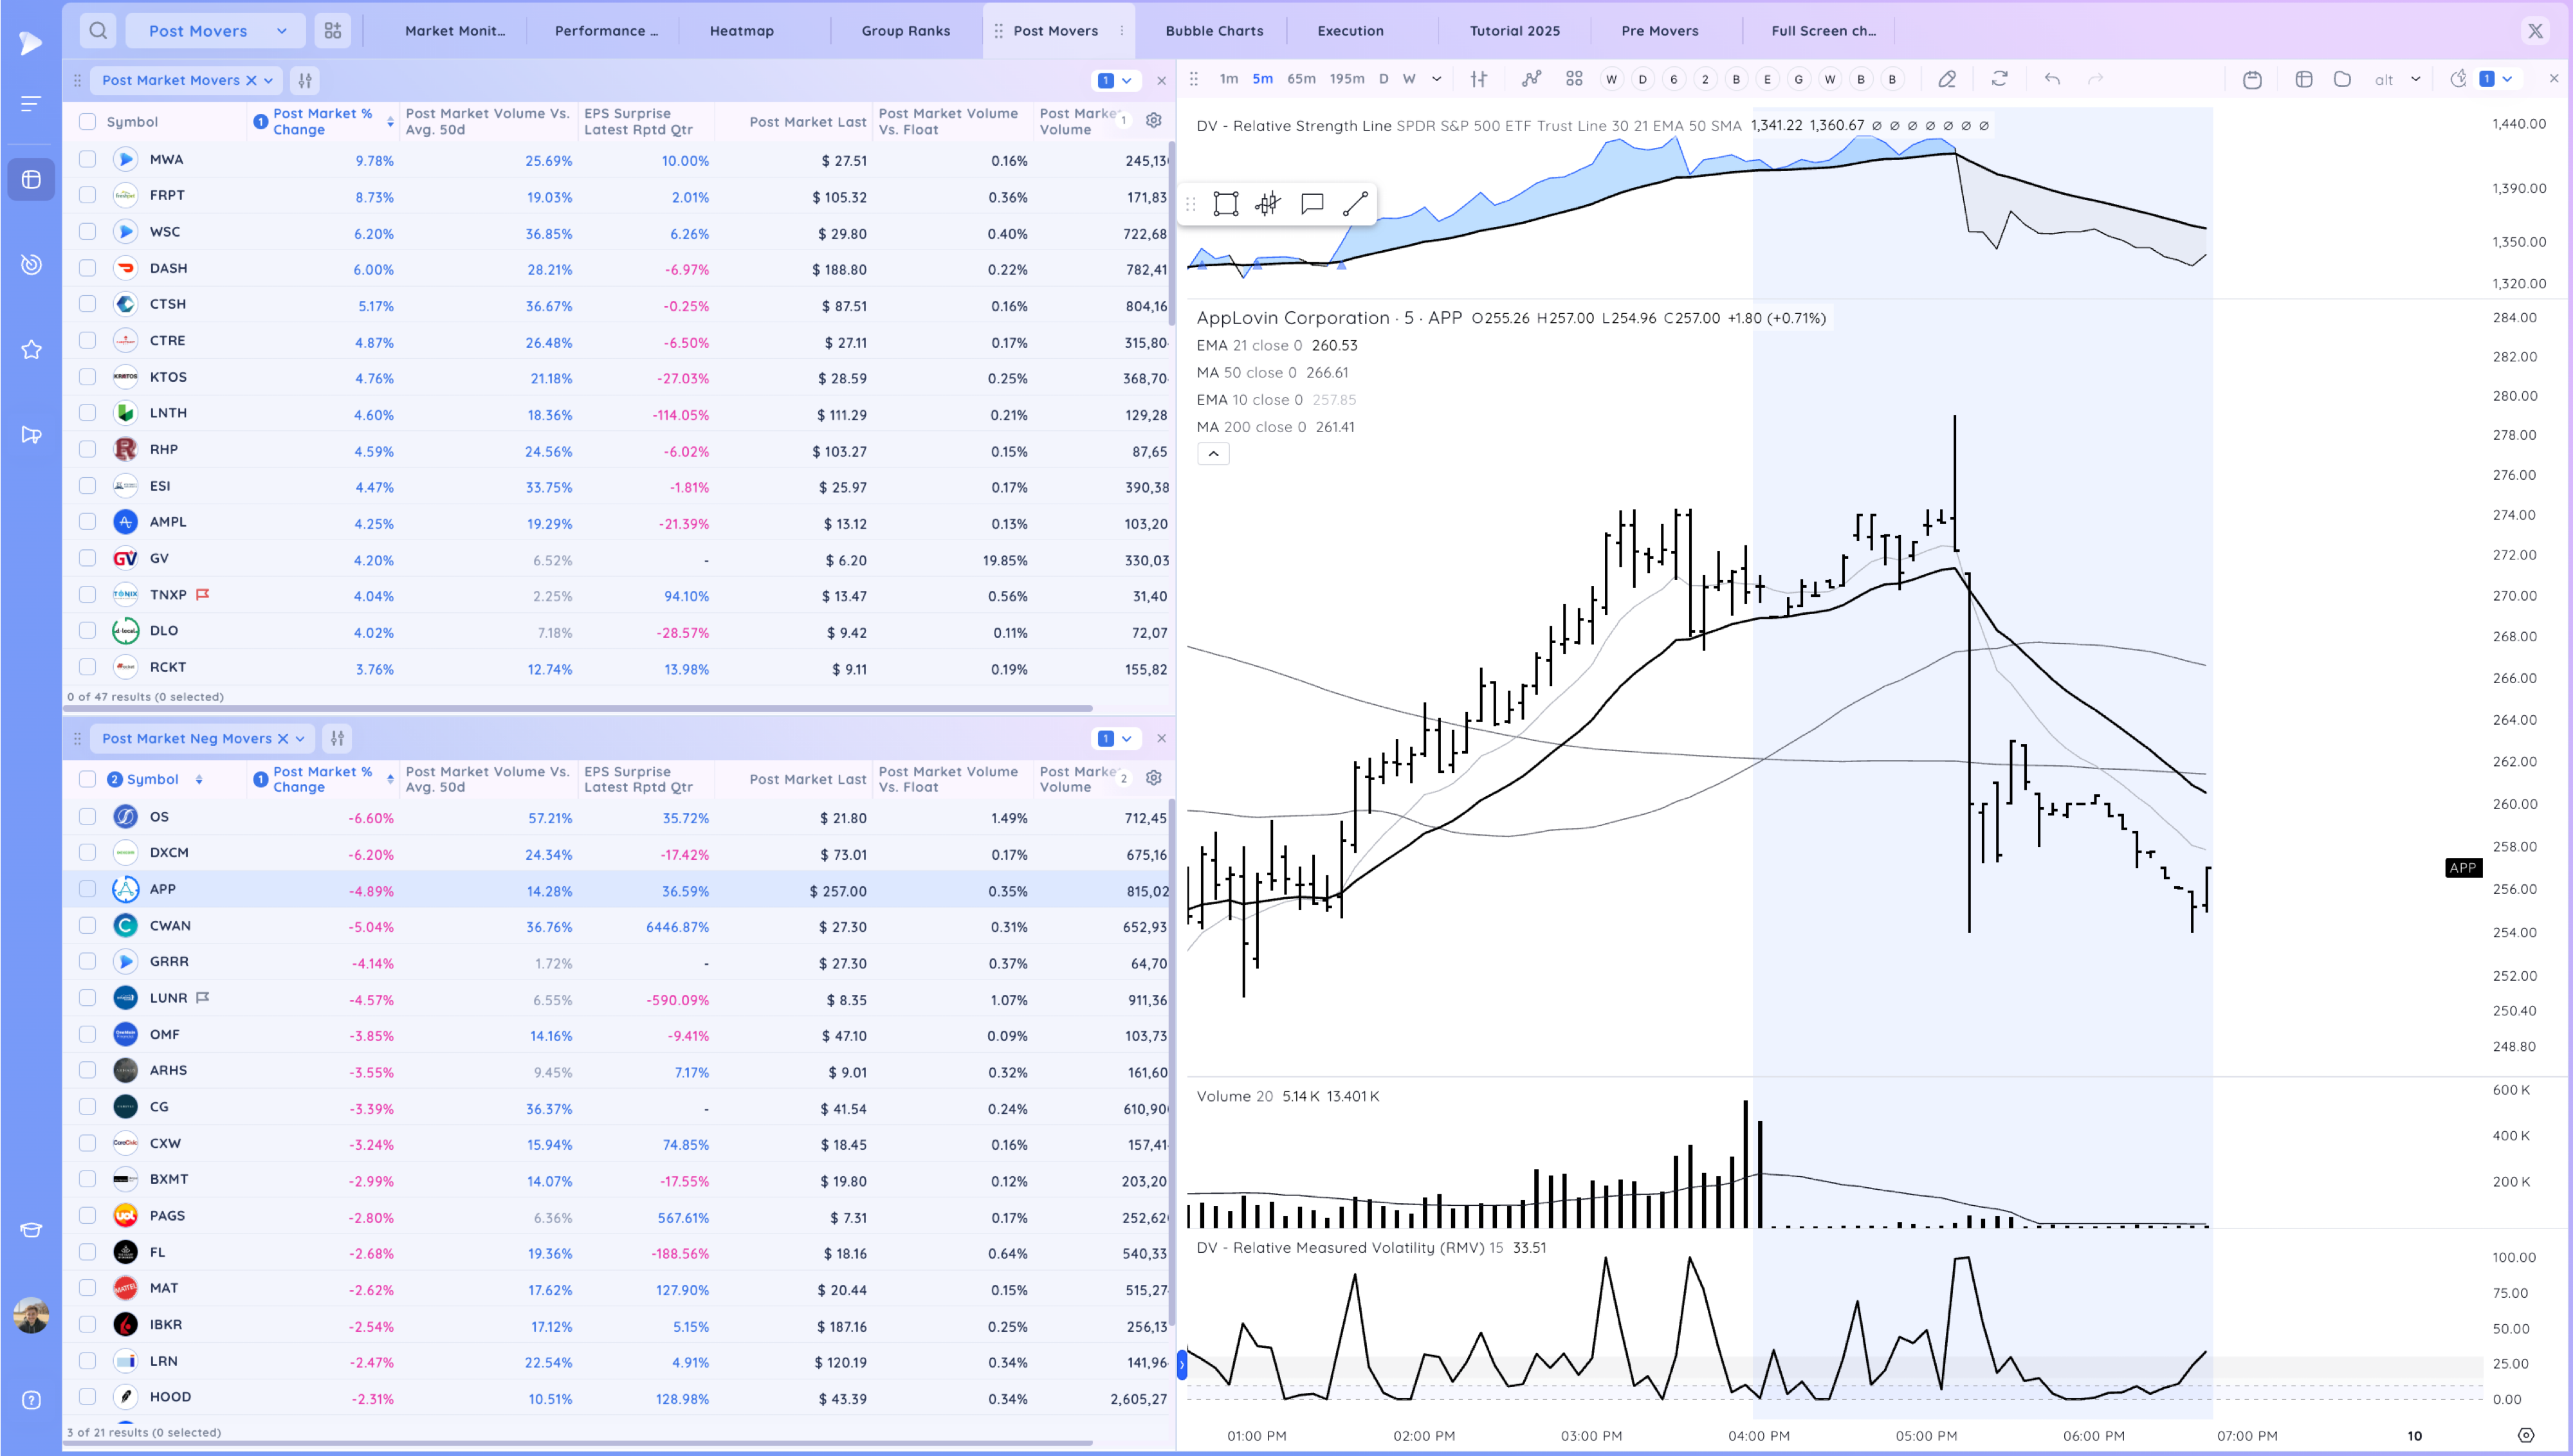Switch to the Execution tab
Viewport: 2573px width, 1456px height.
1350,31
